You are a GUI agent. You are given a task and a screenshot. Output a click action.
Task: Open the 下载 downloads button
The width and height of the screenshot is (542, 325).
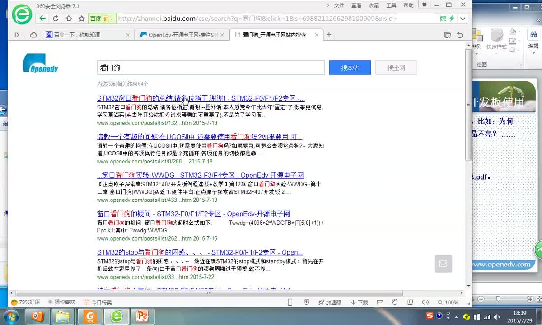click(360, 302)
